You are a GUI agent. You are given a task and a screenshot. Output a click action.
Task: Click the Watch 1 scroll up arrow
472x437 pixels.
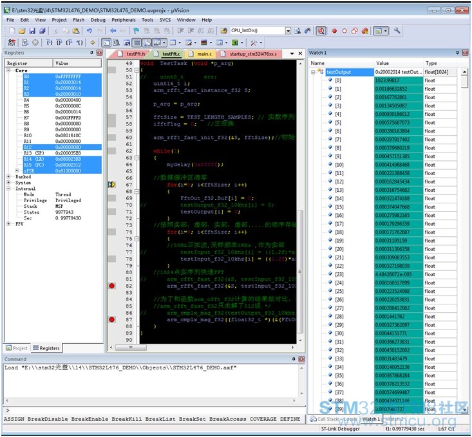click(465, 71)
